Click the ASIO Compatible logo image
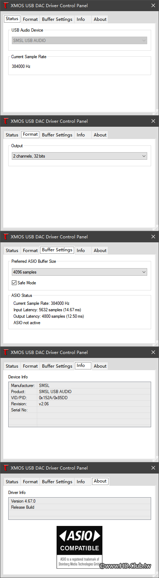Image resolution: width=159 pixels, height=578 pixels. (79, 547)
